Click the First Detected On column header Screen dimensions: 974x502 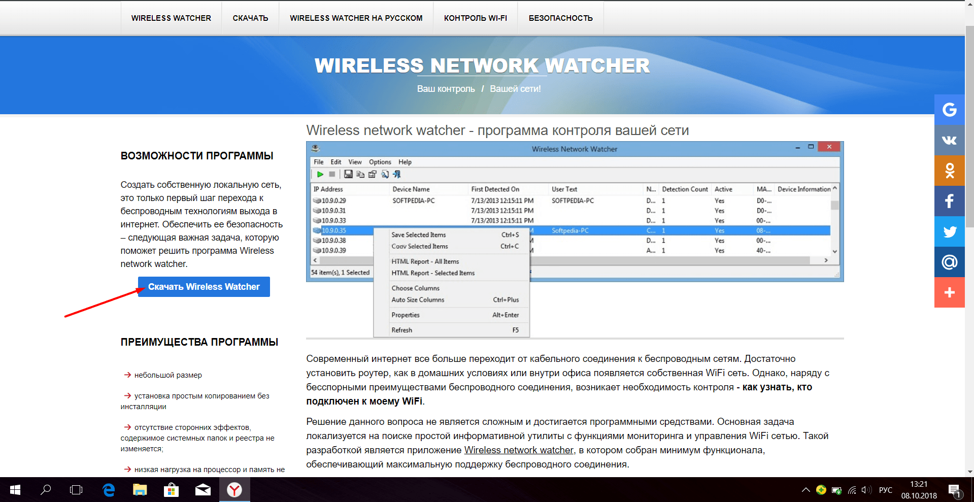509,189
